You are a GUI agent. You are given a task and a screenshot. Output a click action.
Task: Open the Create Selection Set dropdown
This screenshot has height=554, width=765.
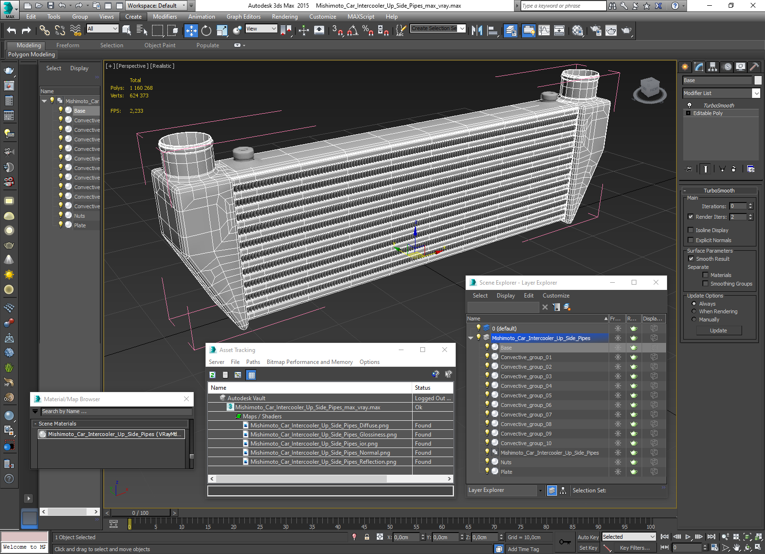coord(462,29)
